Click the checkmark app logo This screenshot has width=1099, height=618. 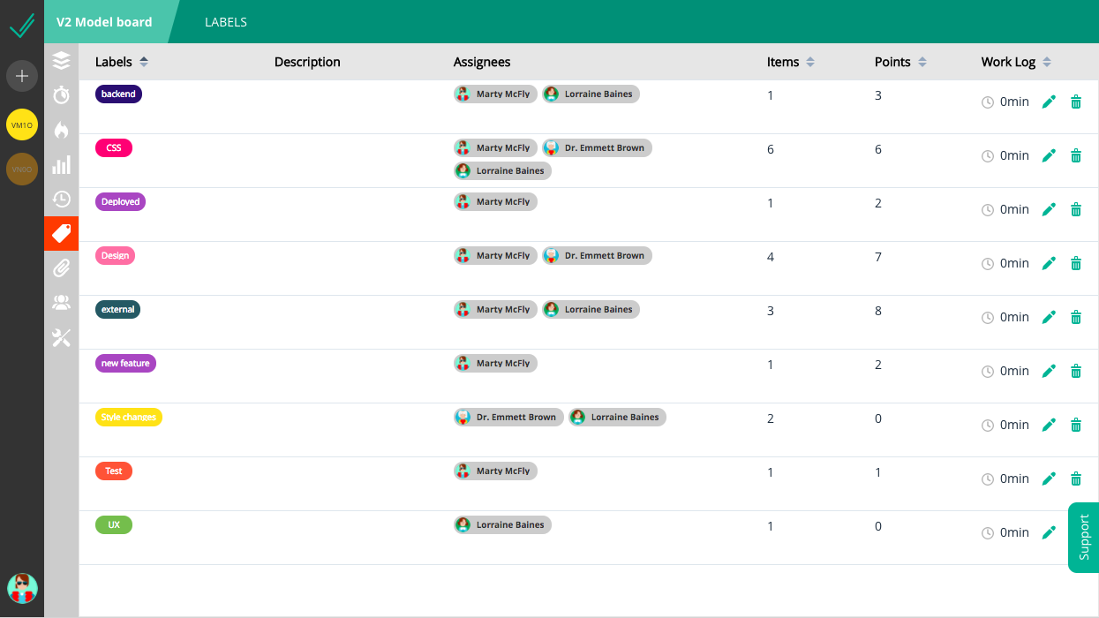22,26
